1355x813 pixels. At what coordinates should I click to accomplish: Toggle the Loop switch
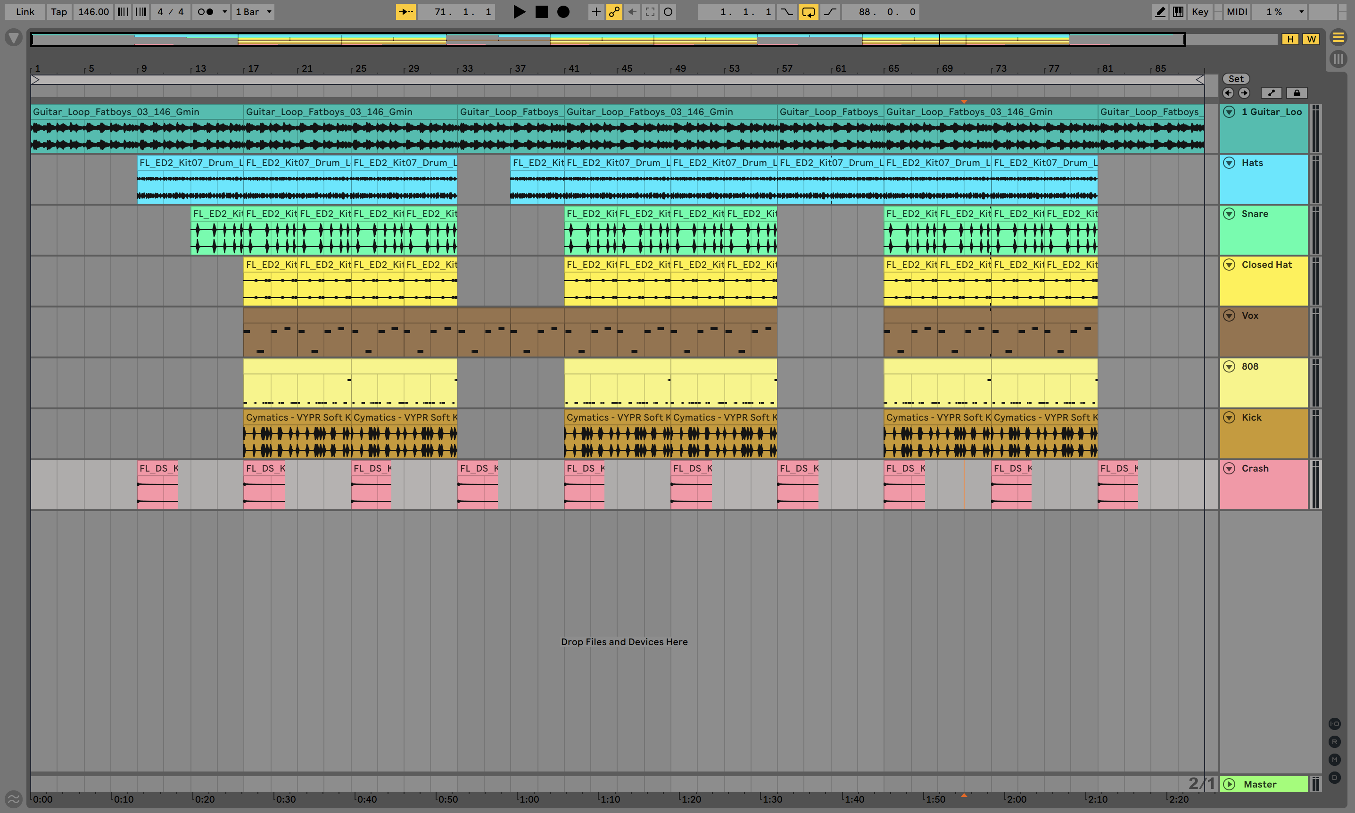coord(809,11)
